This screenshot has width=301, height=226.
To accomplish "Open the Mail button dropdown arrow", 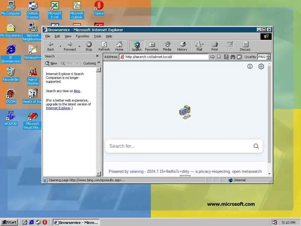I will 203,44.
